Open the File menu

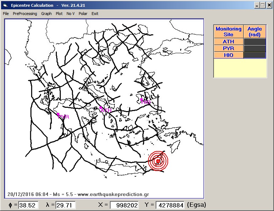[6, 14]
